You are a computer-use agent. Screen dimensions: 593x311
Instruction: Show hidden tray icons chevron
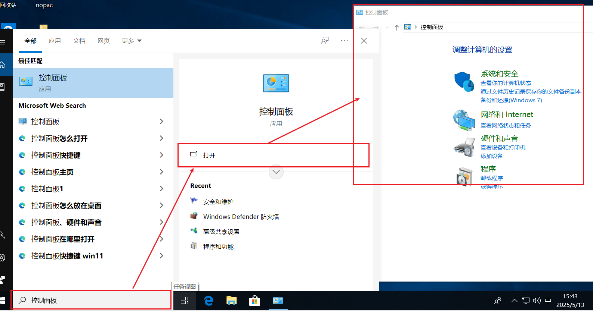pos(515,301)
